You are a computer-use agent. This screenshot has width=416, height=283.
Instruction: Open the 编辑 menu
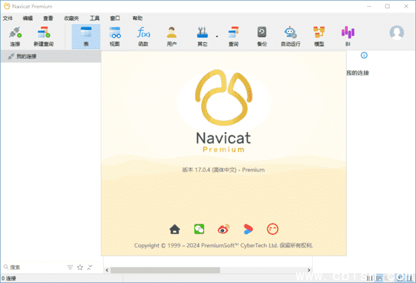27,18
